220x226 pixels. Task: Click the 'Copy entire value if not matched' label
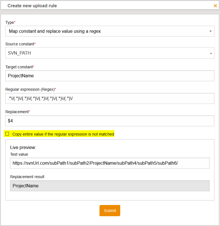coord(63,134)
